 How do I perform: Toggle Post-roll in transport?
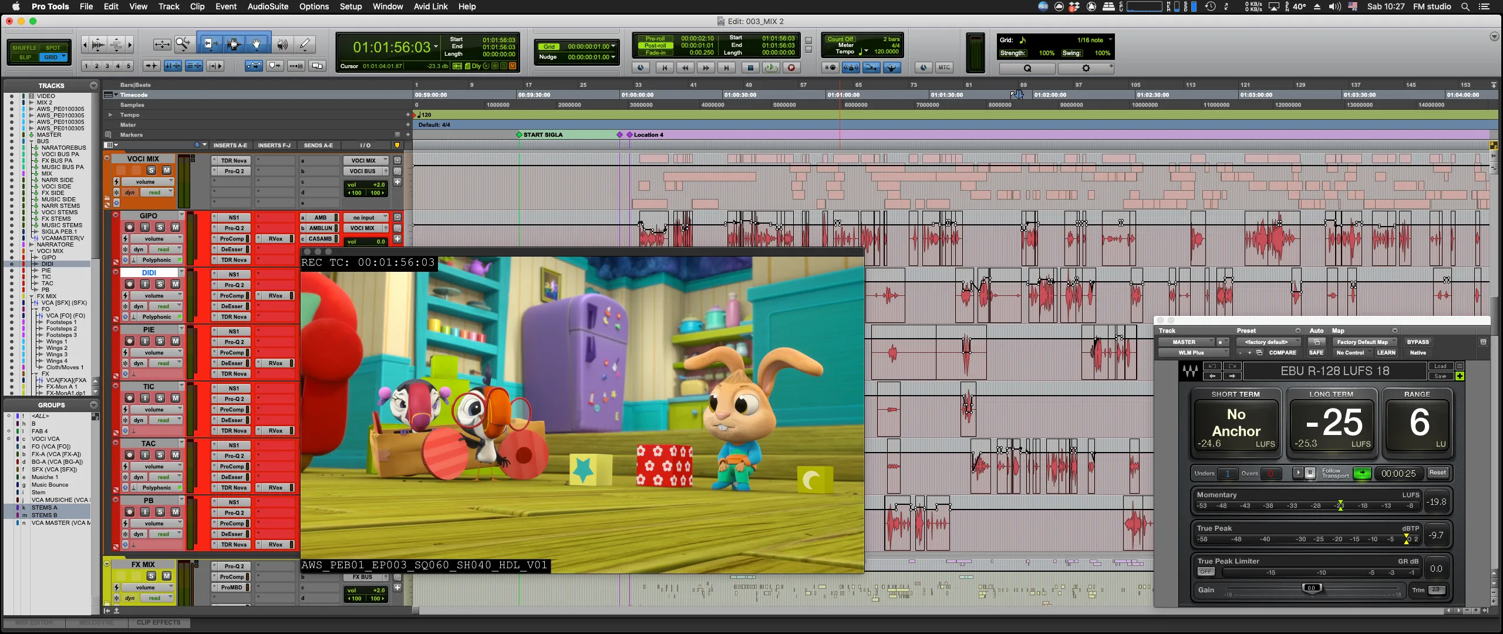click(655, 45)
